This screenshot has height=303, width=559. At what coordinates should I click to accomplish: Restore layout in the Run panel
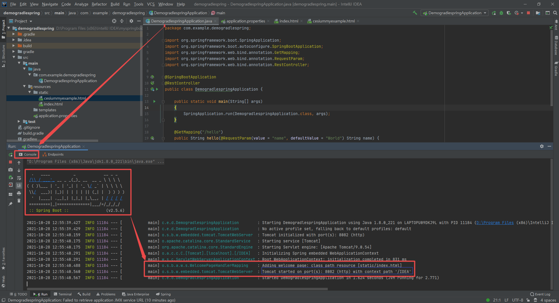[10, 194]
